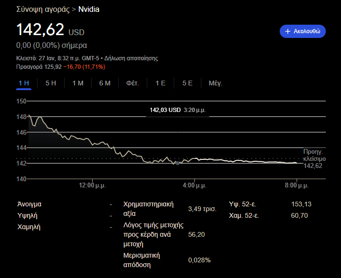
Task: Select the 1 Η time range tab
Action: 24,83
